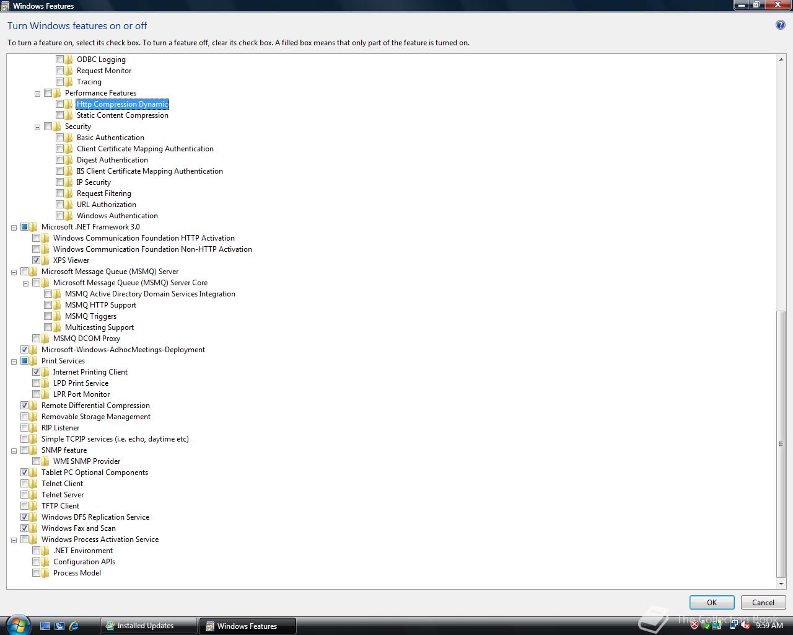Collapse Microsoft .NET Framework 3.0 node

14,228
